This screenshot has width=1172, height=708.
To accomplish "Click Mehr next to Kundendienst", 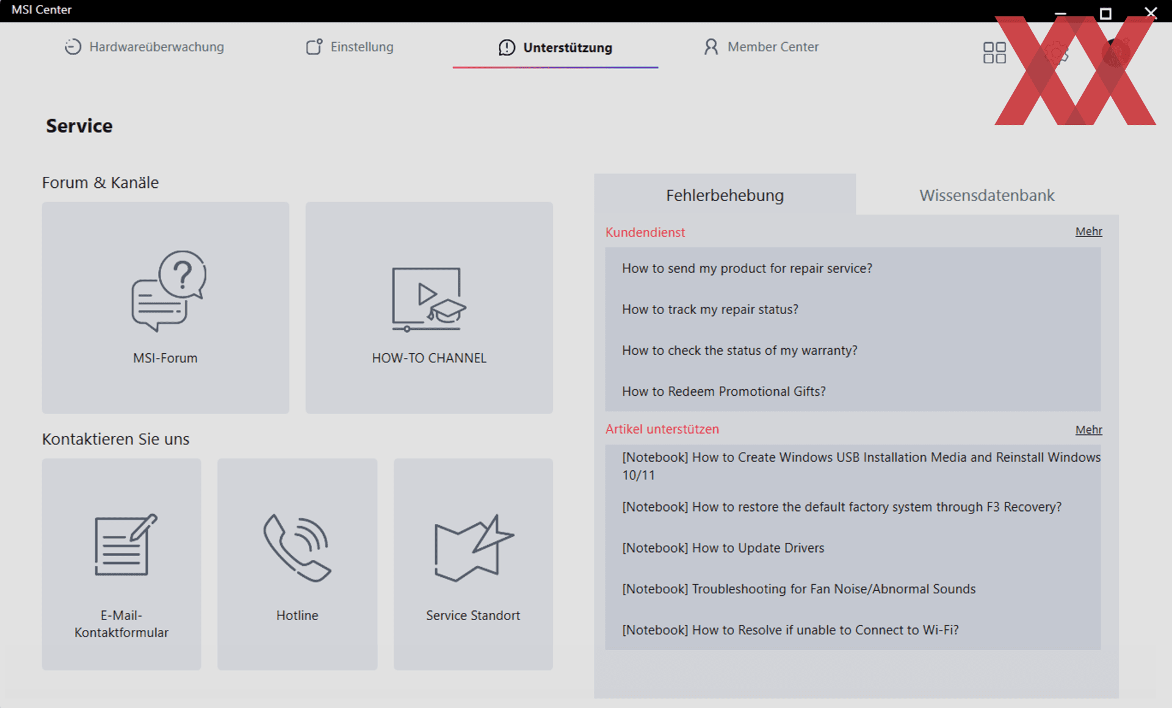I will point(1088,231).
